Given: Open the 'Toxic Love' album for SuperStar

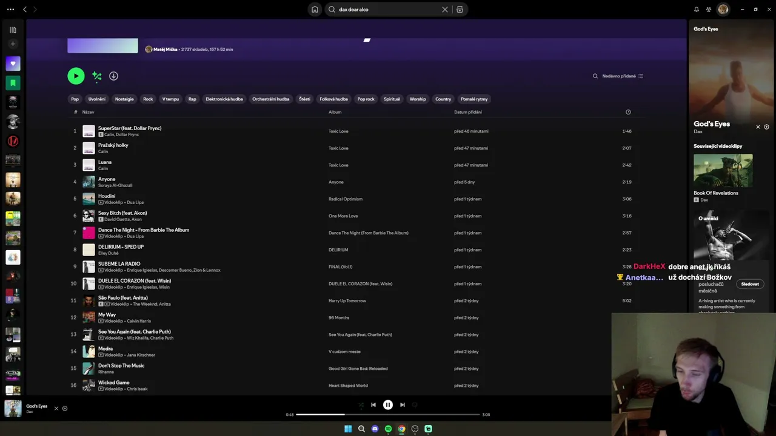Looking at the screenshot, I should pos(338,131).
